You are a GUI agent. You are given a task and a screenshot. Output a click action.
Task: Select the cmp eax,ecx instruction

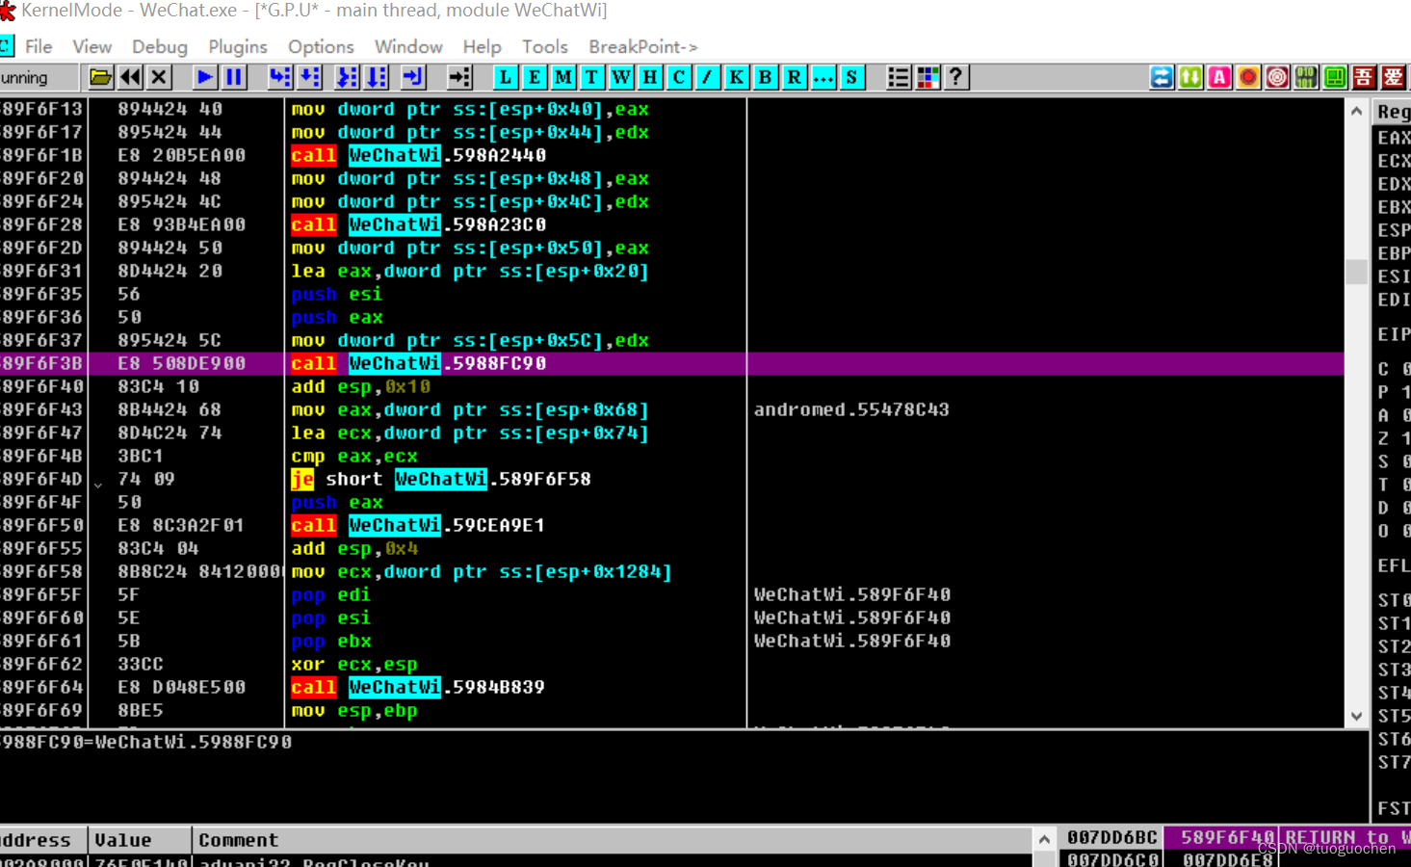(x=354, y=456)
